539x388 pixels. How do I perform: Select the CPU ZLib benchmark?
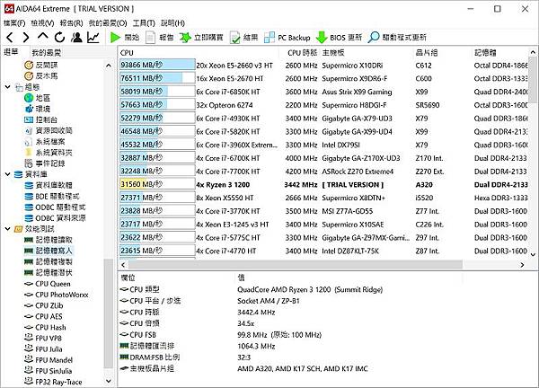coord(44,305)
